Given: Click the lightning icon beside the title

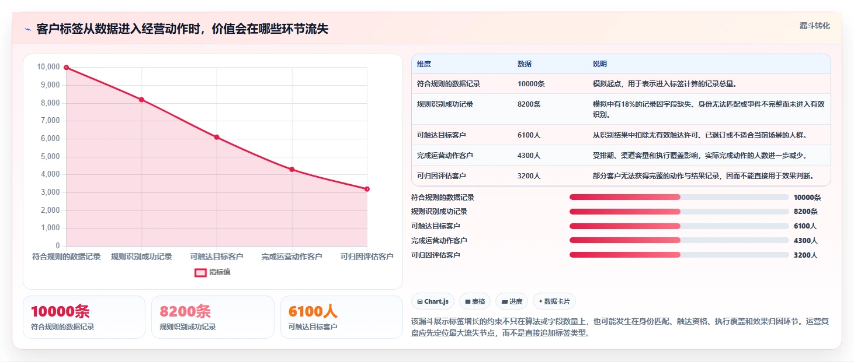Looking at the screenshot, I should coord(28,29).
